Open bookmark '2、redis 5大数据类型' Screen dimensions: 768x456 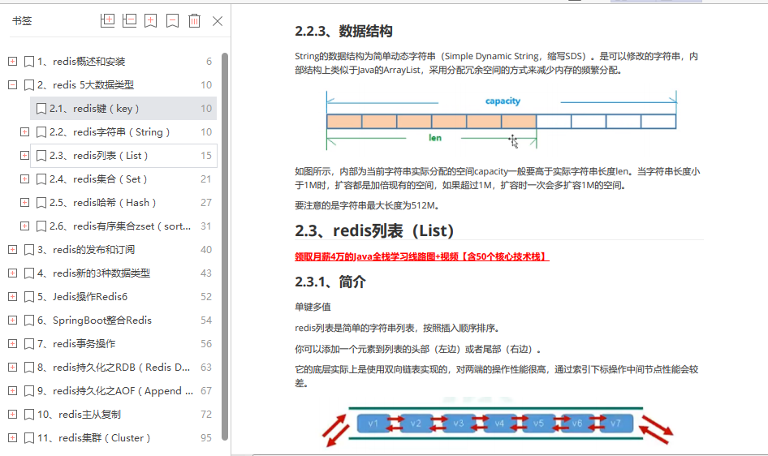coord(86,84)
